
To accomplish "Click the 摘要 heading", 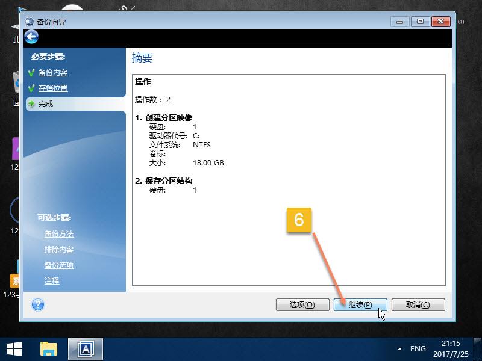I will 142,58.
